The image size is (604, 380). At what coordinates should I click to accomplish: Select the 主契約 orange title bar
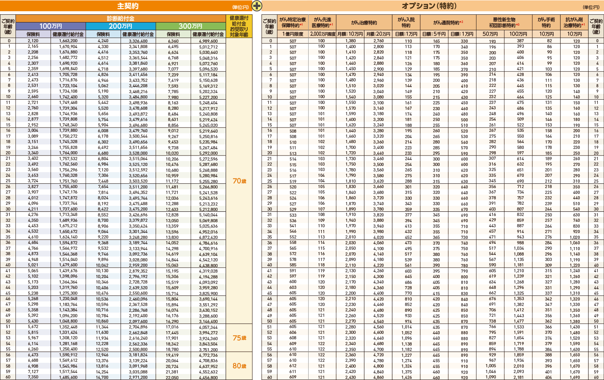pyautogui.click(x=127, y=6)
